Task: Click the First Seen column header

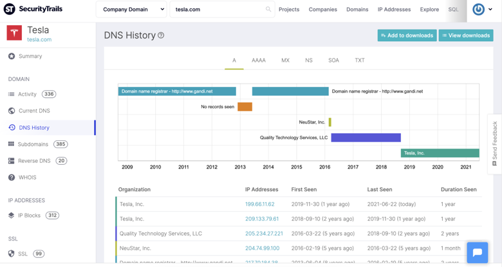Action: tap(304, 190)
